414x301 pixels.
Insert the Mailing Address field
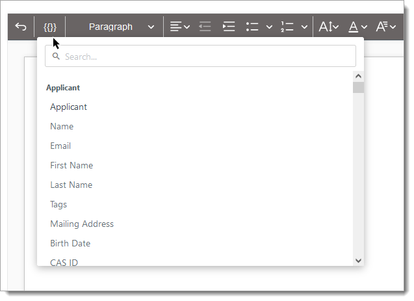tap(82, 224)
